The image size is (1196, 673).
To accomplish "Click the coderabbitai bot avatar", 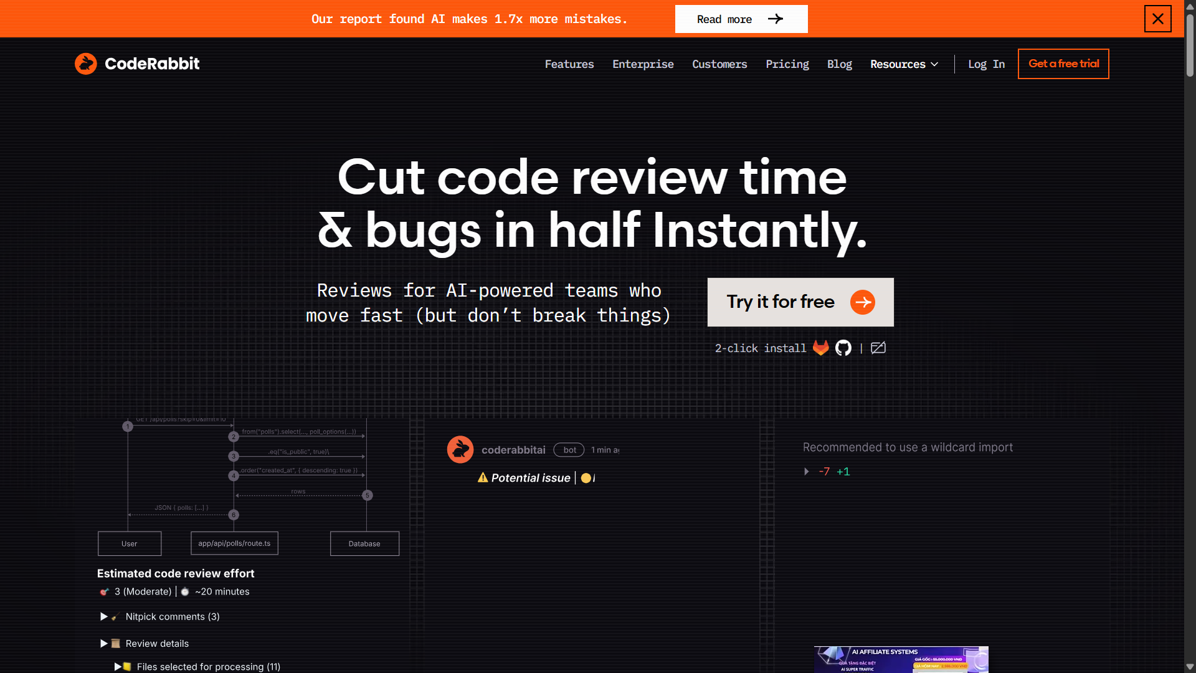I will (x=460, y=449).
